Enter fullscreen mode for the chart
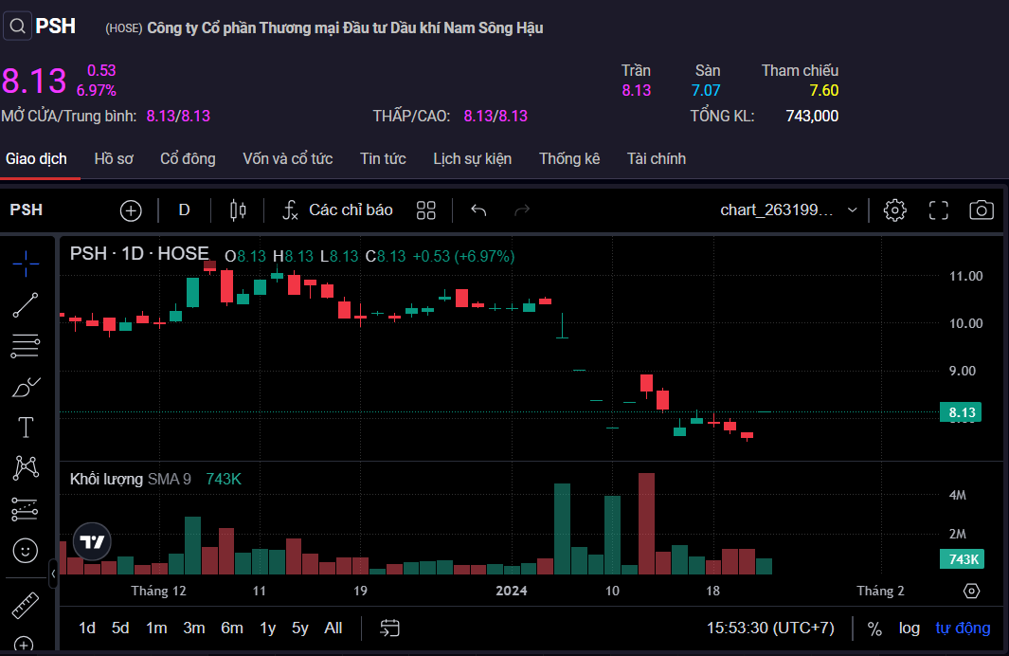The height and width of the screenshot is (656, 1009). point(938,210)
